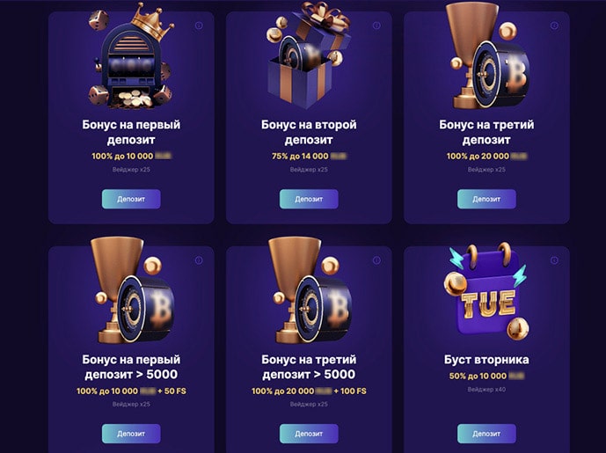Viewport: 606px width, 453px height.
Task: Open info icon on second deposit bonus card
Action: pos(376,26)
